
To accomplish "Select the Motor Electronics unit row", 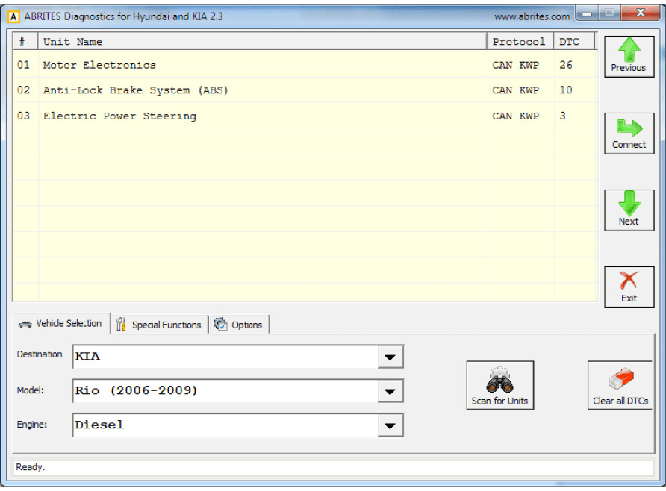I will (x=99, y=65).
